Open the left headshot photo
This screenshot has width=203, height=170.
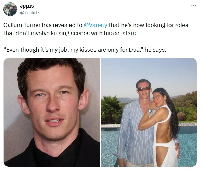click(52, 112)
